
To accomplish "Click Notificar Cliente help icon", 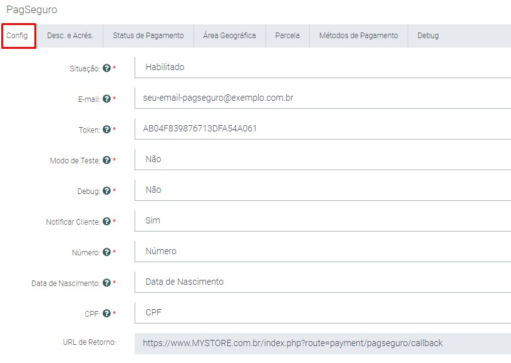I will 106,222.
